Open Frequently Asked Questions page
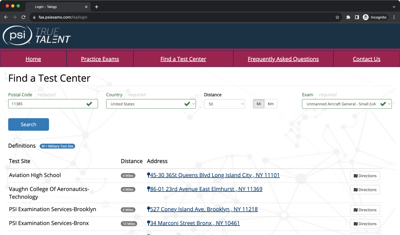 [283, 59]
